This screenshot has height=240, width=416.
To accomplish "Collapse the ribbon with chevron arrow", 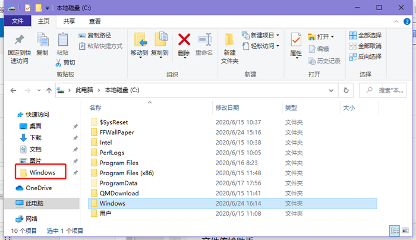I will [396, 21].
